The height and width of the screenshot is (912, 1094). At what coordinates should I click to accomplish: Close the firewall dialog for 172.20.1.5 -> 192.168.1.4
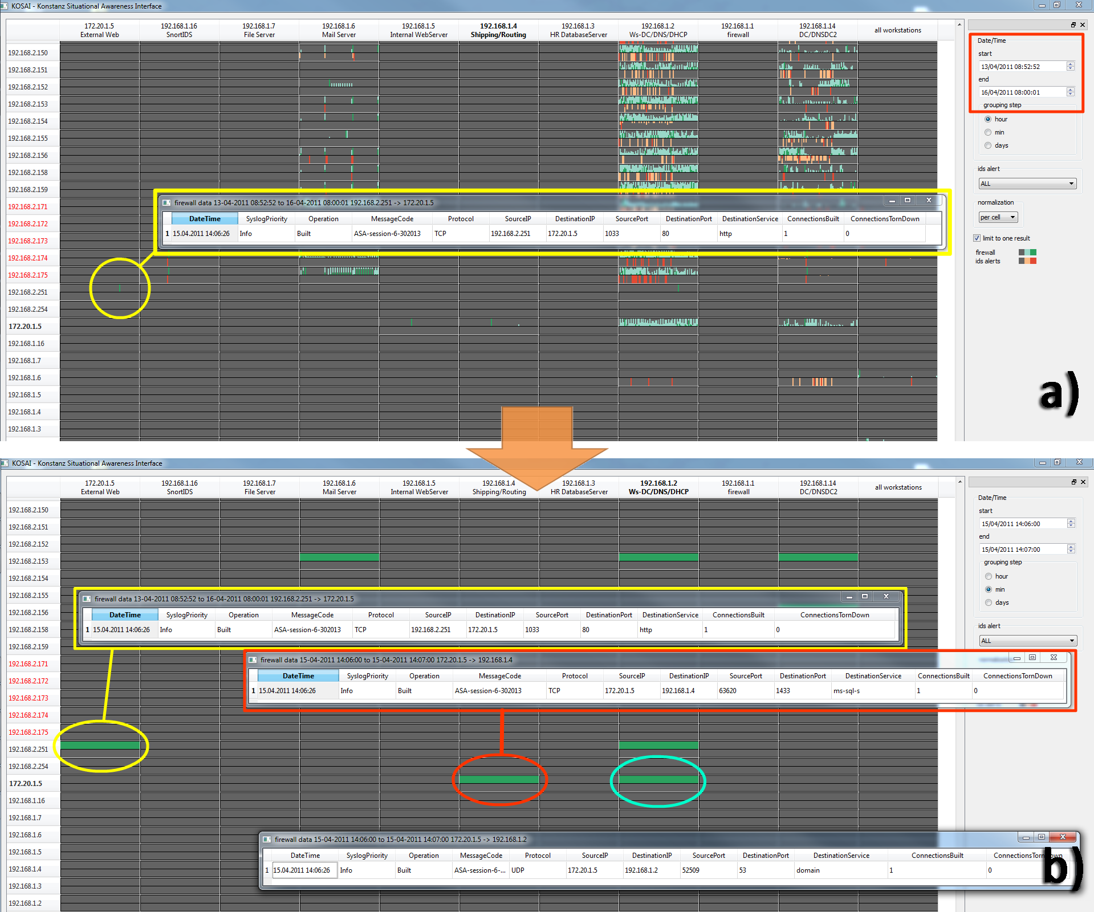coord(1054,657)
